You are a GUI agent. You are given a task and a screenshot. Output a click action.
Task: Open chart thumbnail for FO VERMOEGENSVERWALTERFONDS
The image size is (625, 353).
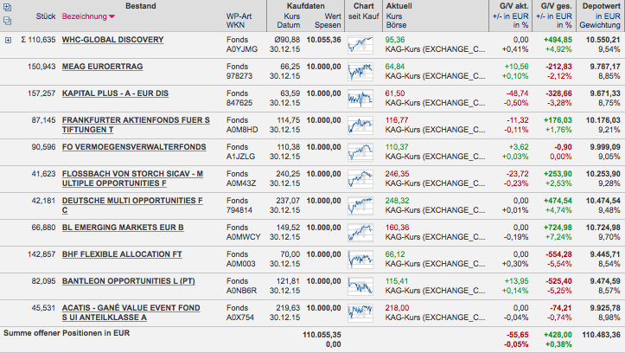point(360,151)
